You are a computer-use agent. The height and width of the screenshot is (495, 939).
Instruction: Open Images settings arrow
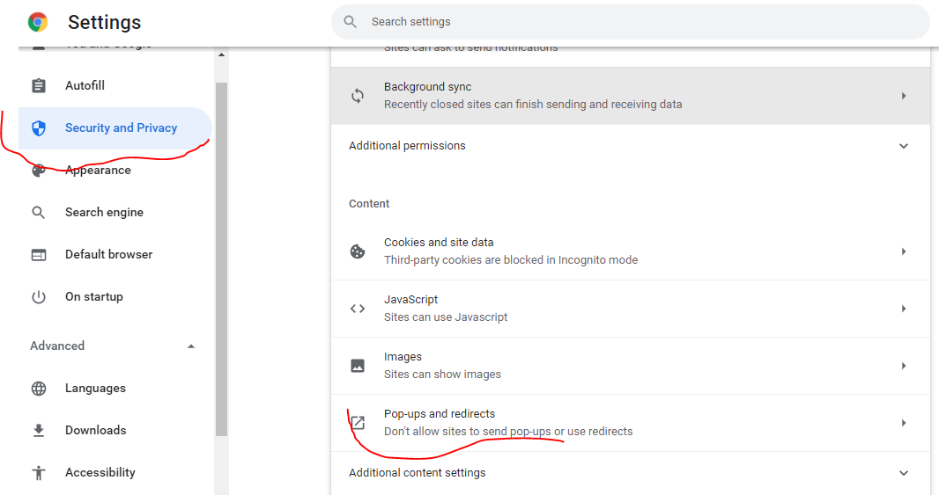point(904,365)
